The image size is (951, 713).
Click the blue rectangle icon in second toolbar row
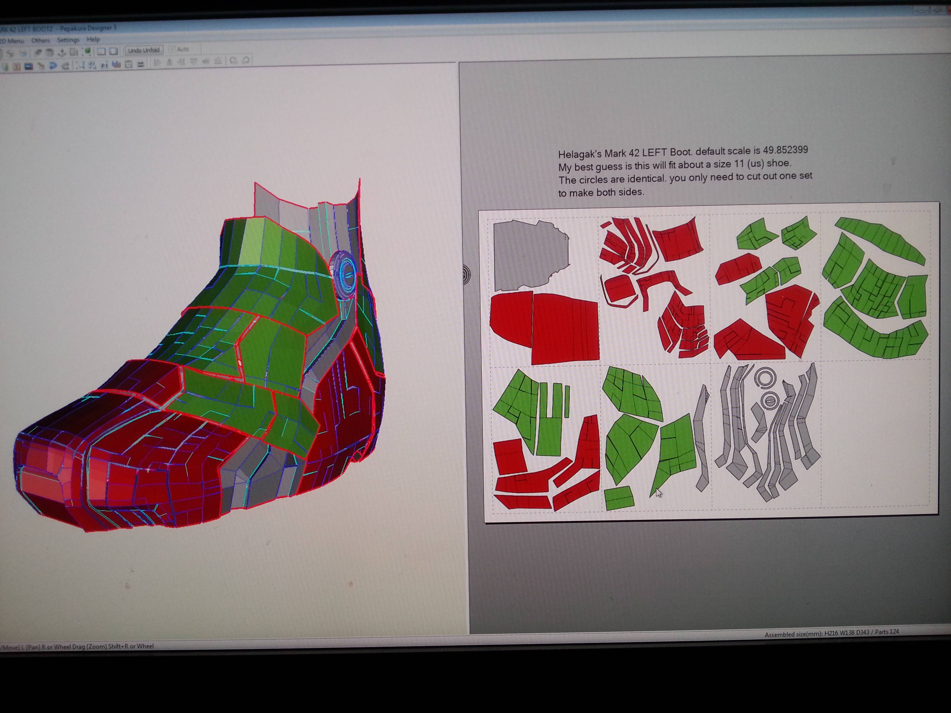tap(29, 67)
